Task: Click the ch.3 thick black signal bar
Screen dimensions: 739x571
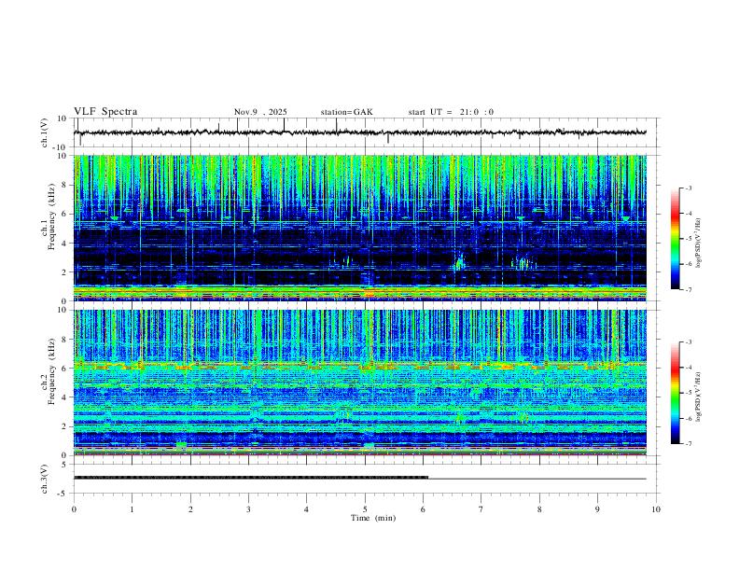Action: (x=251, y=478)
